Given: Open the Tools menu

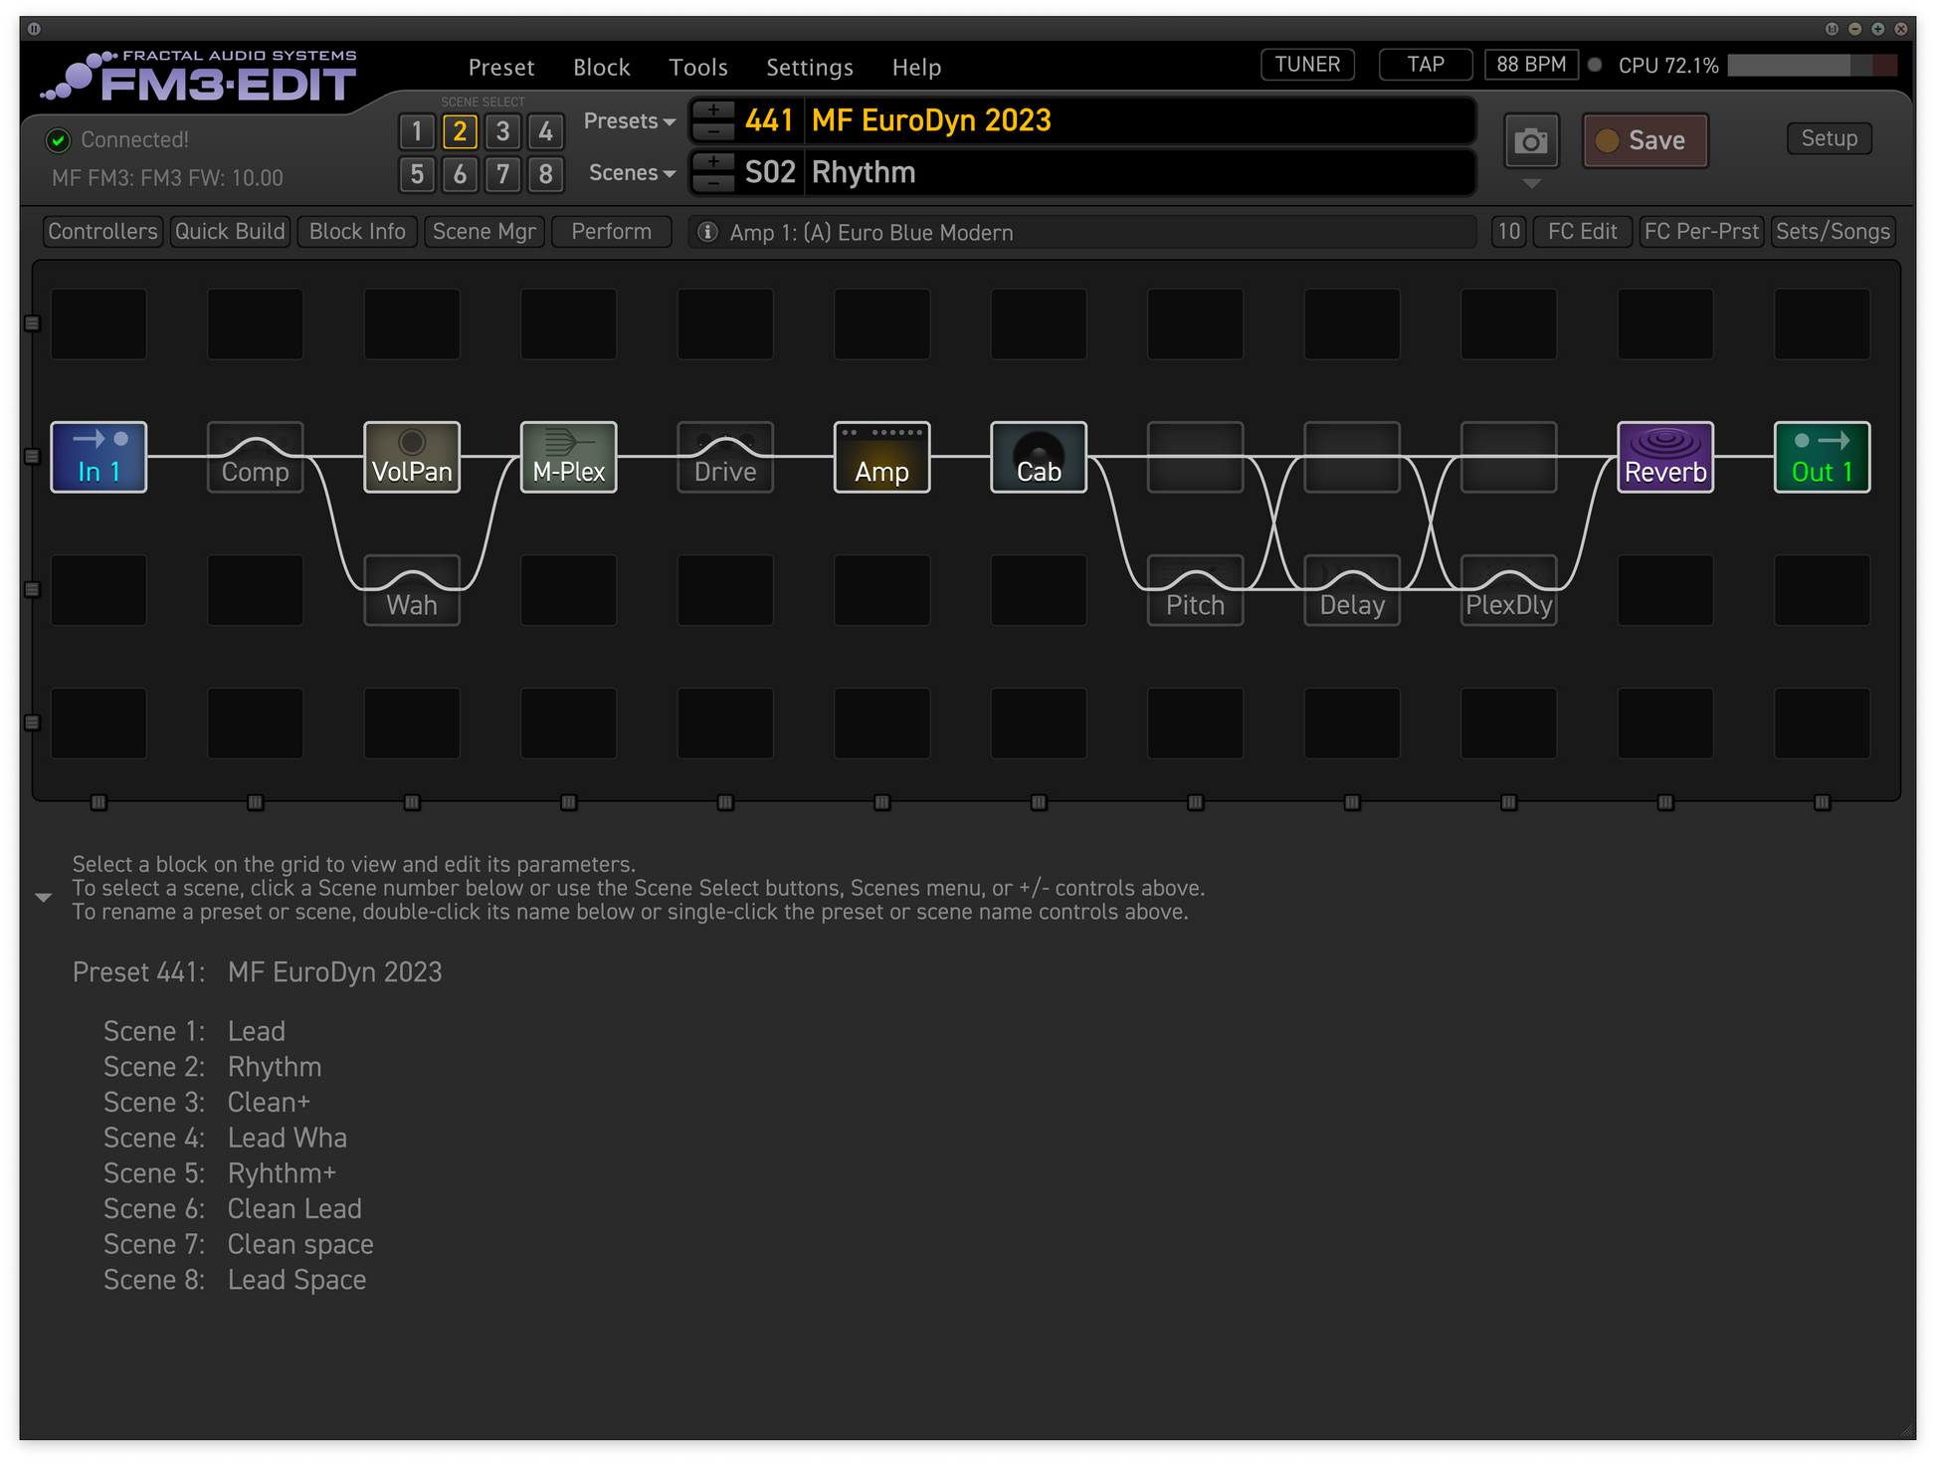Looking at the screenshot, I should click(x=697, y=68).
